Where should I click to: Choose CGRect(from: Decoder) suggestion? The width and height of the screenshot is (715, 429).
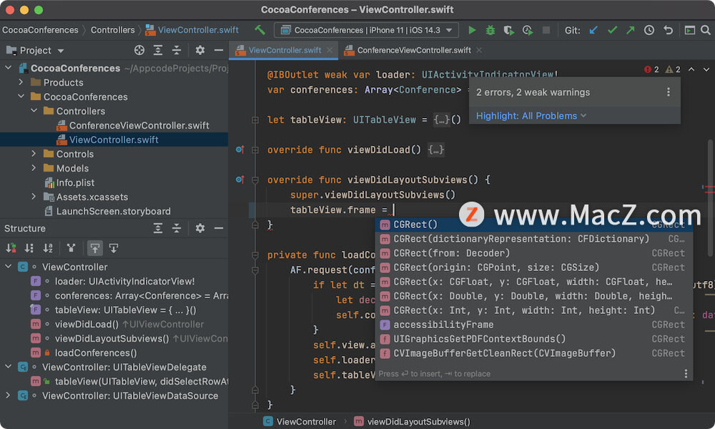534,253
